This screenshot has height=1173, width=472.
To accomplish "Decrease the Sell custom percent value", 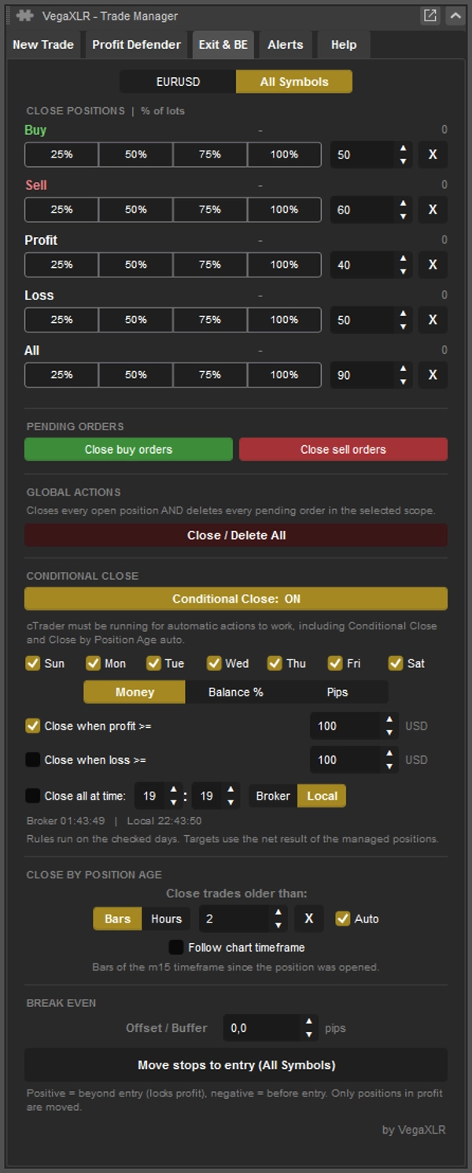I will click(x=403, y=217).
